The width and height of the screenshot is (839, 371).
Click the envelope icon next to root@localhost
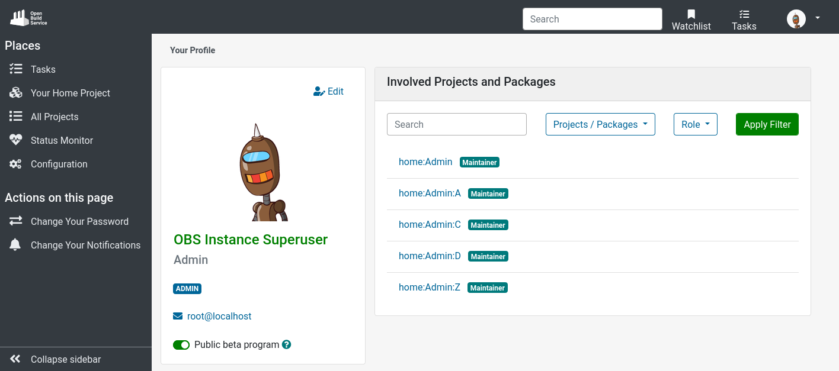[178, 316]
